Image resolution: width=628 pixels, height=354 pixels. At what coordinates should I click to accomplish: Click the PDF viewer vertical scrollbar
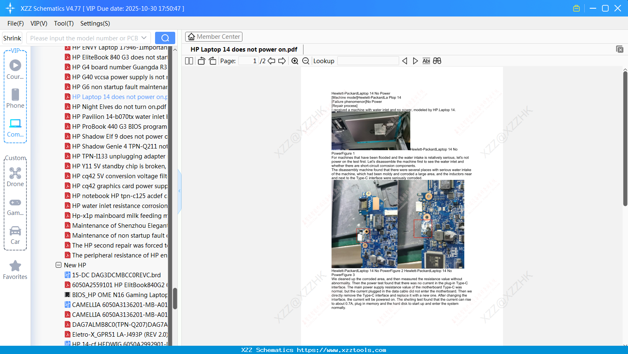pos(625,138)
